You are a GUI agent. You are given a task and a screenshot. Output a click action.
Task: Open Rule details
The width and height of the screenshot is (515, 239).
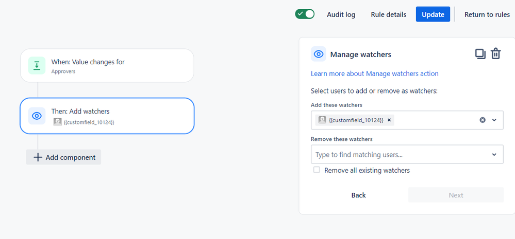click(389, 15)
